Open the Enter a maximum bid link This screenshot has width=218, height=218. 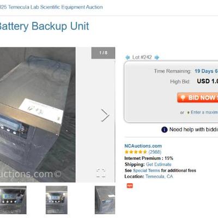[204, 112]
